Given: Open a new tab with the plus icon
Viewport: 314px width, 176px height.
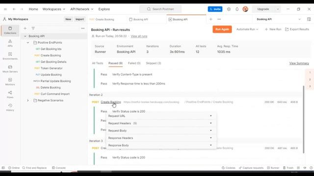Looking at the screenshot, I should pyautogui.click(x=210, y=19).
